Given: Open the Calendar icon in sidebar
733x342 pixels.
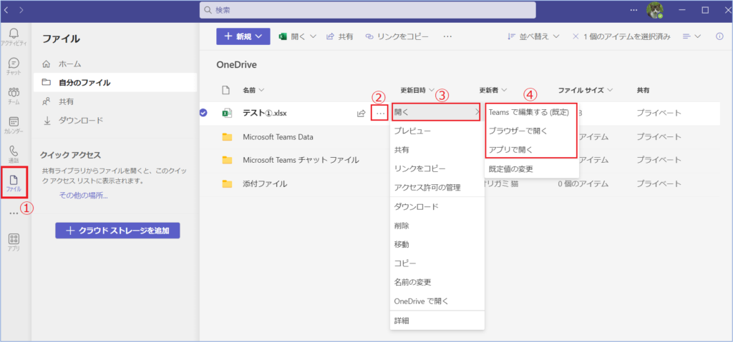Looking at the screenshot, I should tap(14, 126).
